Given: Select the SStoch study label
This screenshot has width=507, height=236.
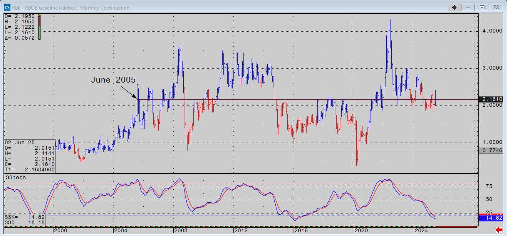Looking at the screenshot, I should (15, 178).
